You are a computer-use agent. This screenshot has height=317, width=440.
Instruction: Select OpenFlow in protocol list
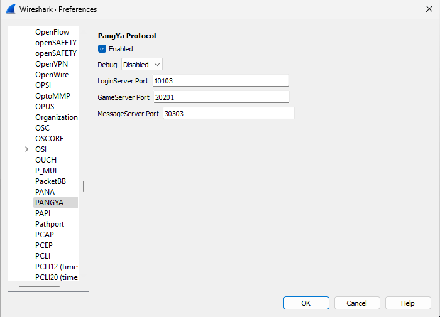[52, 32]
